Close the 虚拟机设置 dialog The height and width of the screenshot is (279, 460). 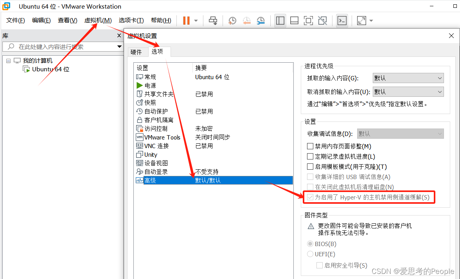pos(451,36)
